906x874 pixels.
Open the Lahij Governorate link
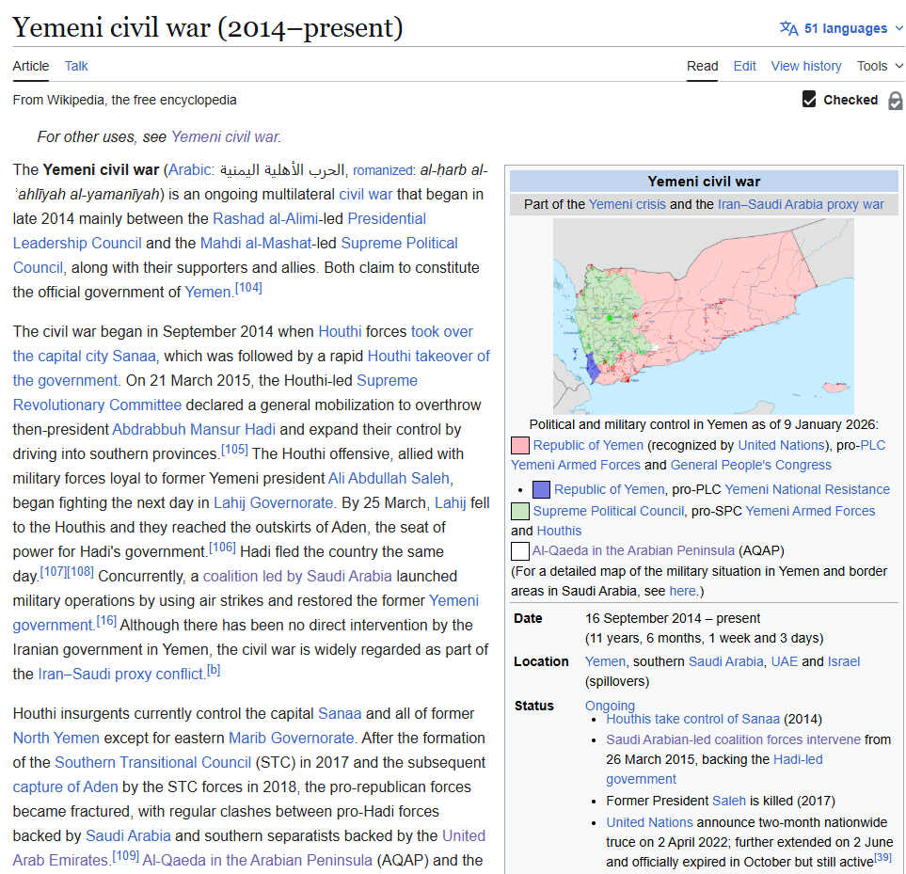[x=273, y=502]
